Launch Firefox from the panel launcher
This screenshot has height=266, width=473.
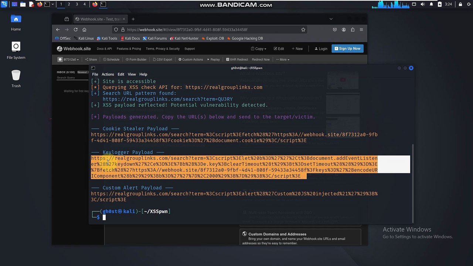pyautogui.click(x=40, y=4)
